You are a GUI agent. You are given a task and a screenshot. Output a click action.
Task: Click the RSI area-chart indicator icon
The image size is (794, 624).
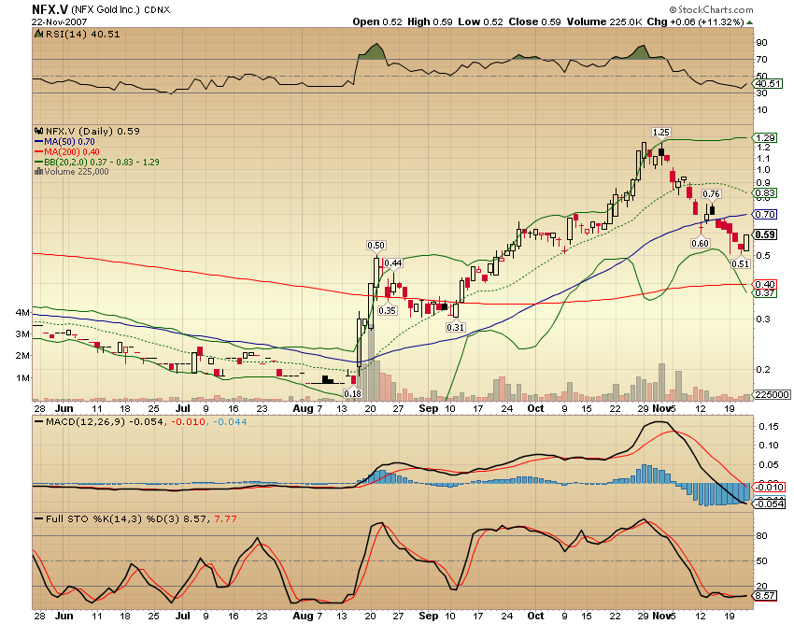(x=38, y=35)
